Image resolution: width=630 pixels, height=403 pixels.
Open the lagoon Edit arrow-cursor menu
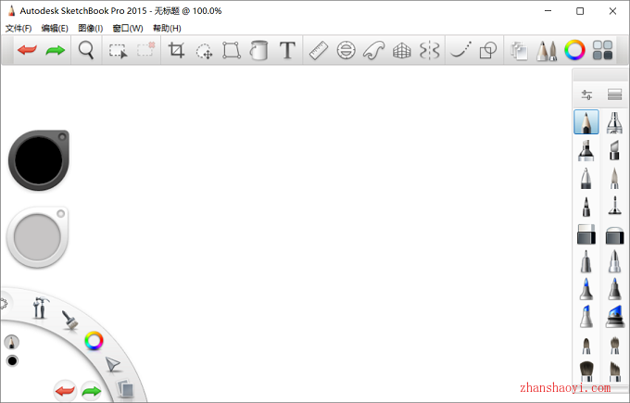click(113, 365)
